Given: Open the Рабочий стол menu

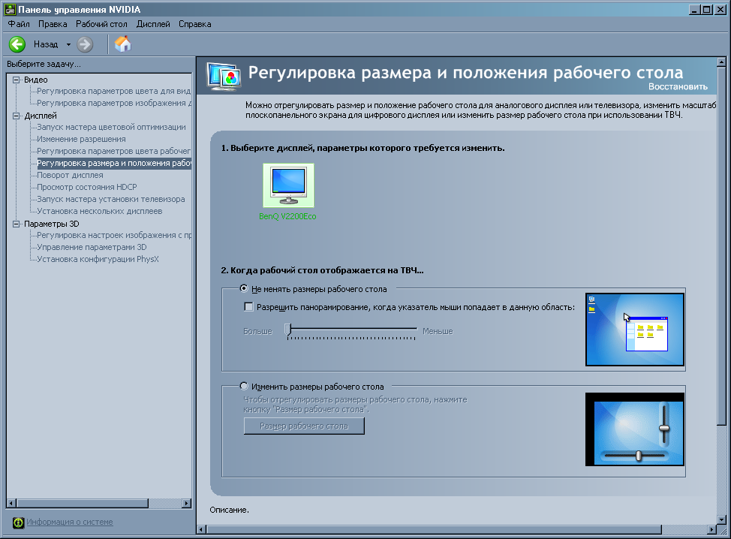Looking at the screenshot, I should pos(101,24).
